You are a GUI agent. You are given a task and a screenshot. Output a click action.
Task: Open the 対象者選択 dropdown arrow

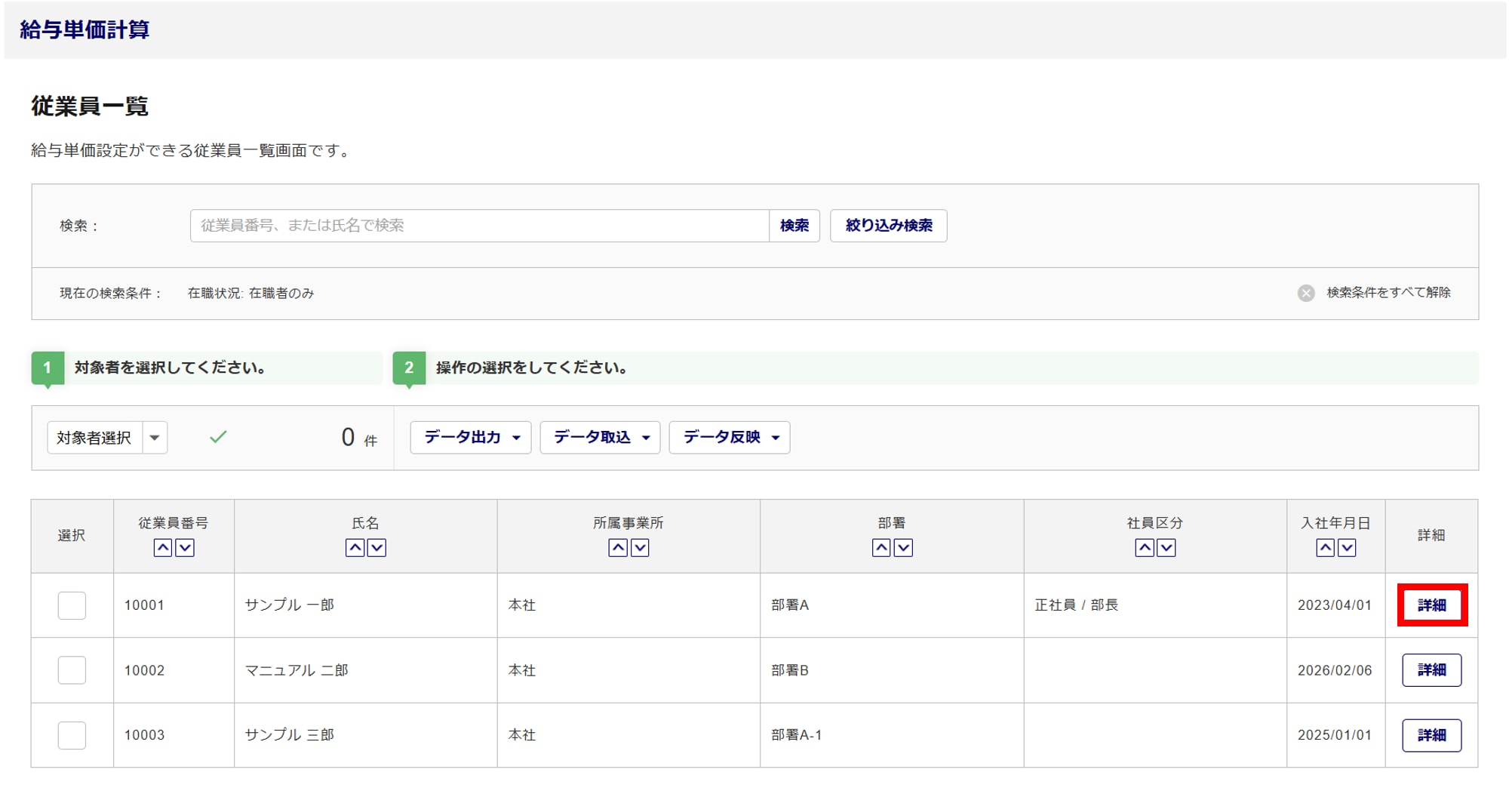(x=155, y=438)
